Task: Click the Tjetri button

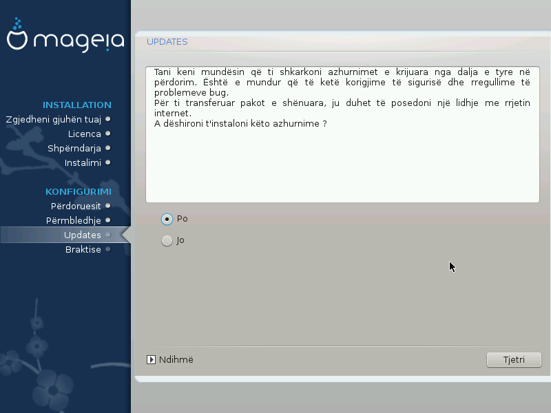Action: point(514,359)
